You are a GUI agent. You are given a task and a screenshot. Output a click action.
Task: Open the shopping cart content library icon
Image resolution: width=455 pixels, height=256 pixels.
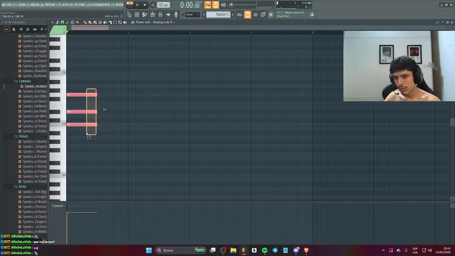point(271,15)
